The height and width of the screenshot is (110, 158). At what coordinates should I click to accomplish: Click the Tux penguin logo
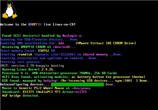coord(10,10)
